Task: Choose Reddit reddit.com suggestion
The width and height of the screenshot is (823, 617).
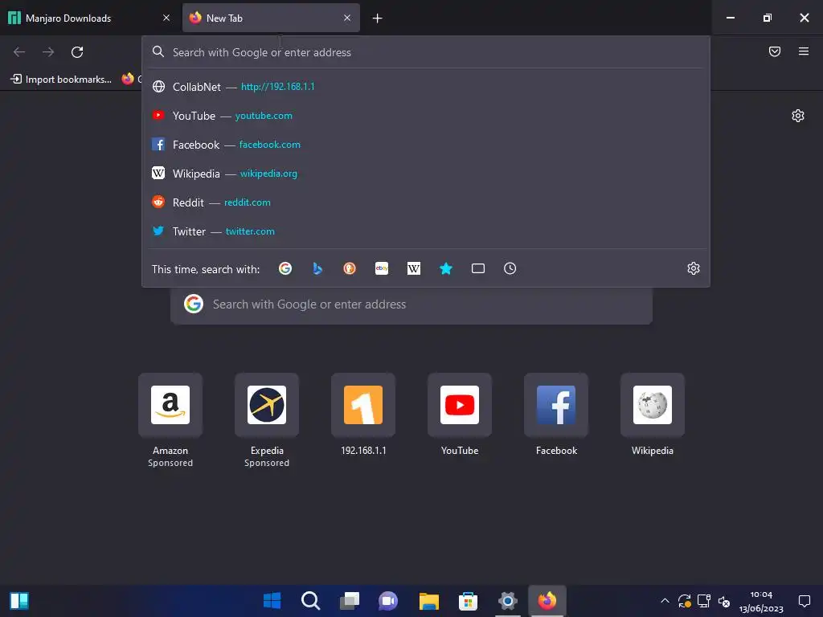Action: click(426, 202)
